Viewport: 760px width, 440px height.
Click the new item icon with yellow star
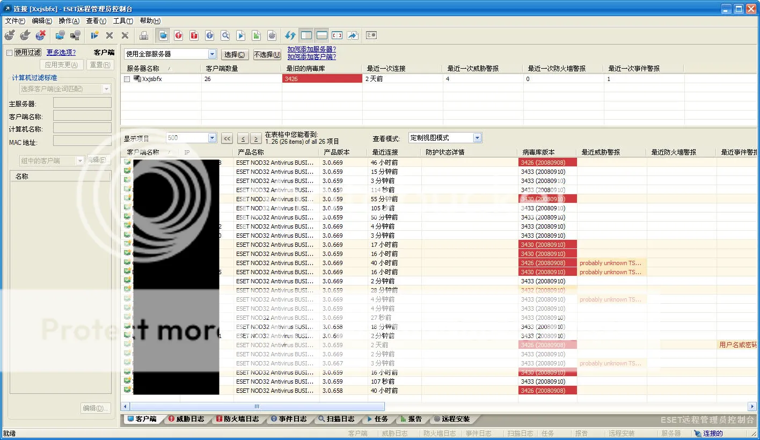coord(94,35)
